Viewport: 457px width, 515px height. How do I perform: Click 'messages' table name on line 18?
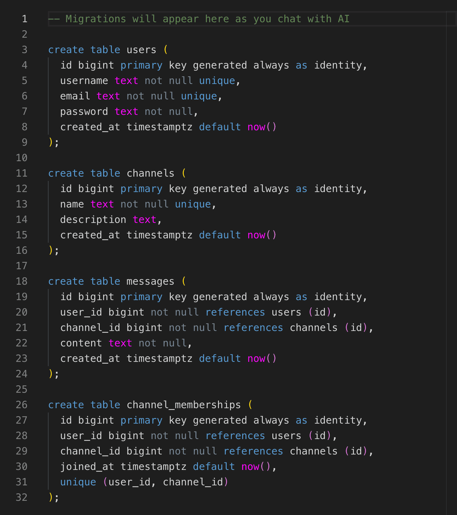pos(150,281)
